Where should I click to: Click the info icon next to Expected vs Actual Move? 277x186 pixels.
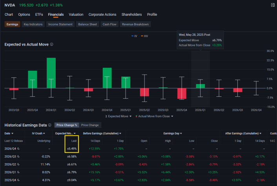click(x=51, y=44)
